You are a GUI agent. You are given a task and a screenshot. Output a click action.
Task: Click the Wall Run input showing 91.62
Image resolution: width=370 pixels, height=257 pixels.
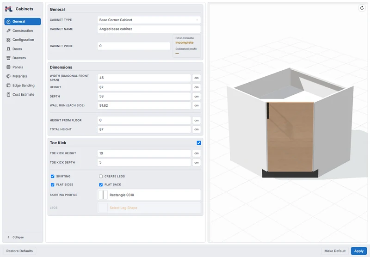(144, 105)
